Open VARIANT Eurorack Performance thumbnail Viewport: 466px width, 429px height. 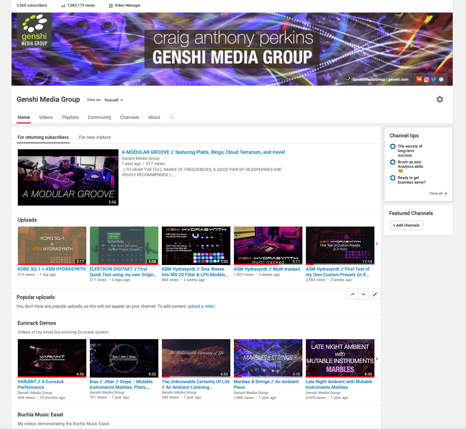pyautogui.click(x=52, y=358)
